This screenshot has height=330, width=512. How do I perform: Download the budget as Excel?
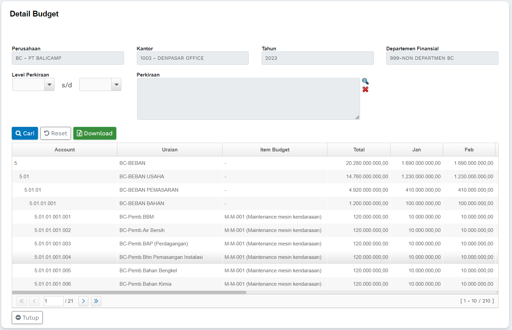(x=95, y=133)
